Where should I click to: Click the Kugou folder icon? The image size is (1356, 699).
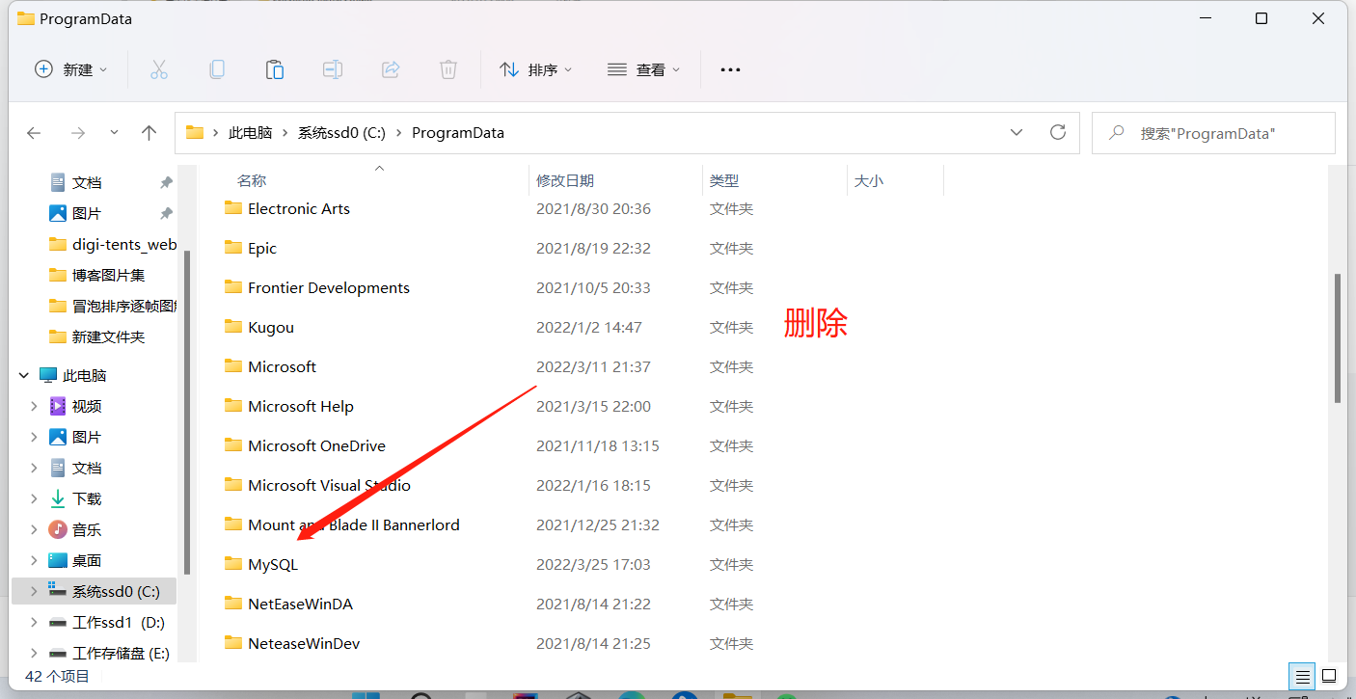click(233, 327)
